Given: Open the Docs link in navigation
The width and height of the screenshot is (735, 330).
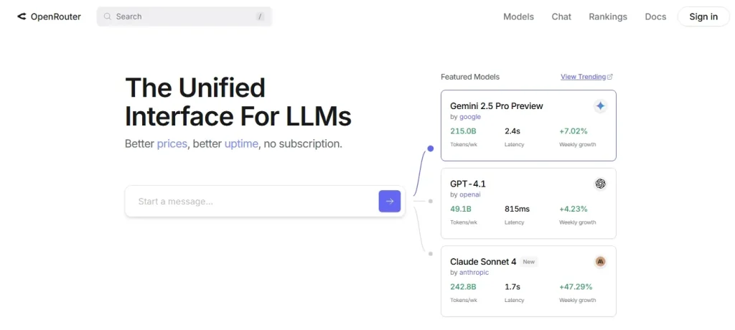Looking at the screenshot, I should (655, 16).
